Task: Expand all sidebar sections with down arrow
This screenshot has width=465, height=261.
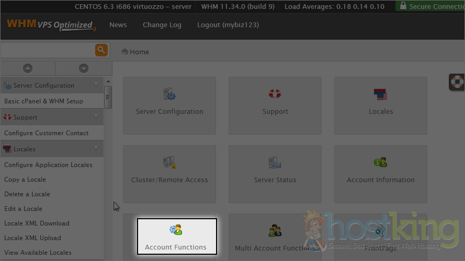Action: 83,68
